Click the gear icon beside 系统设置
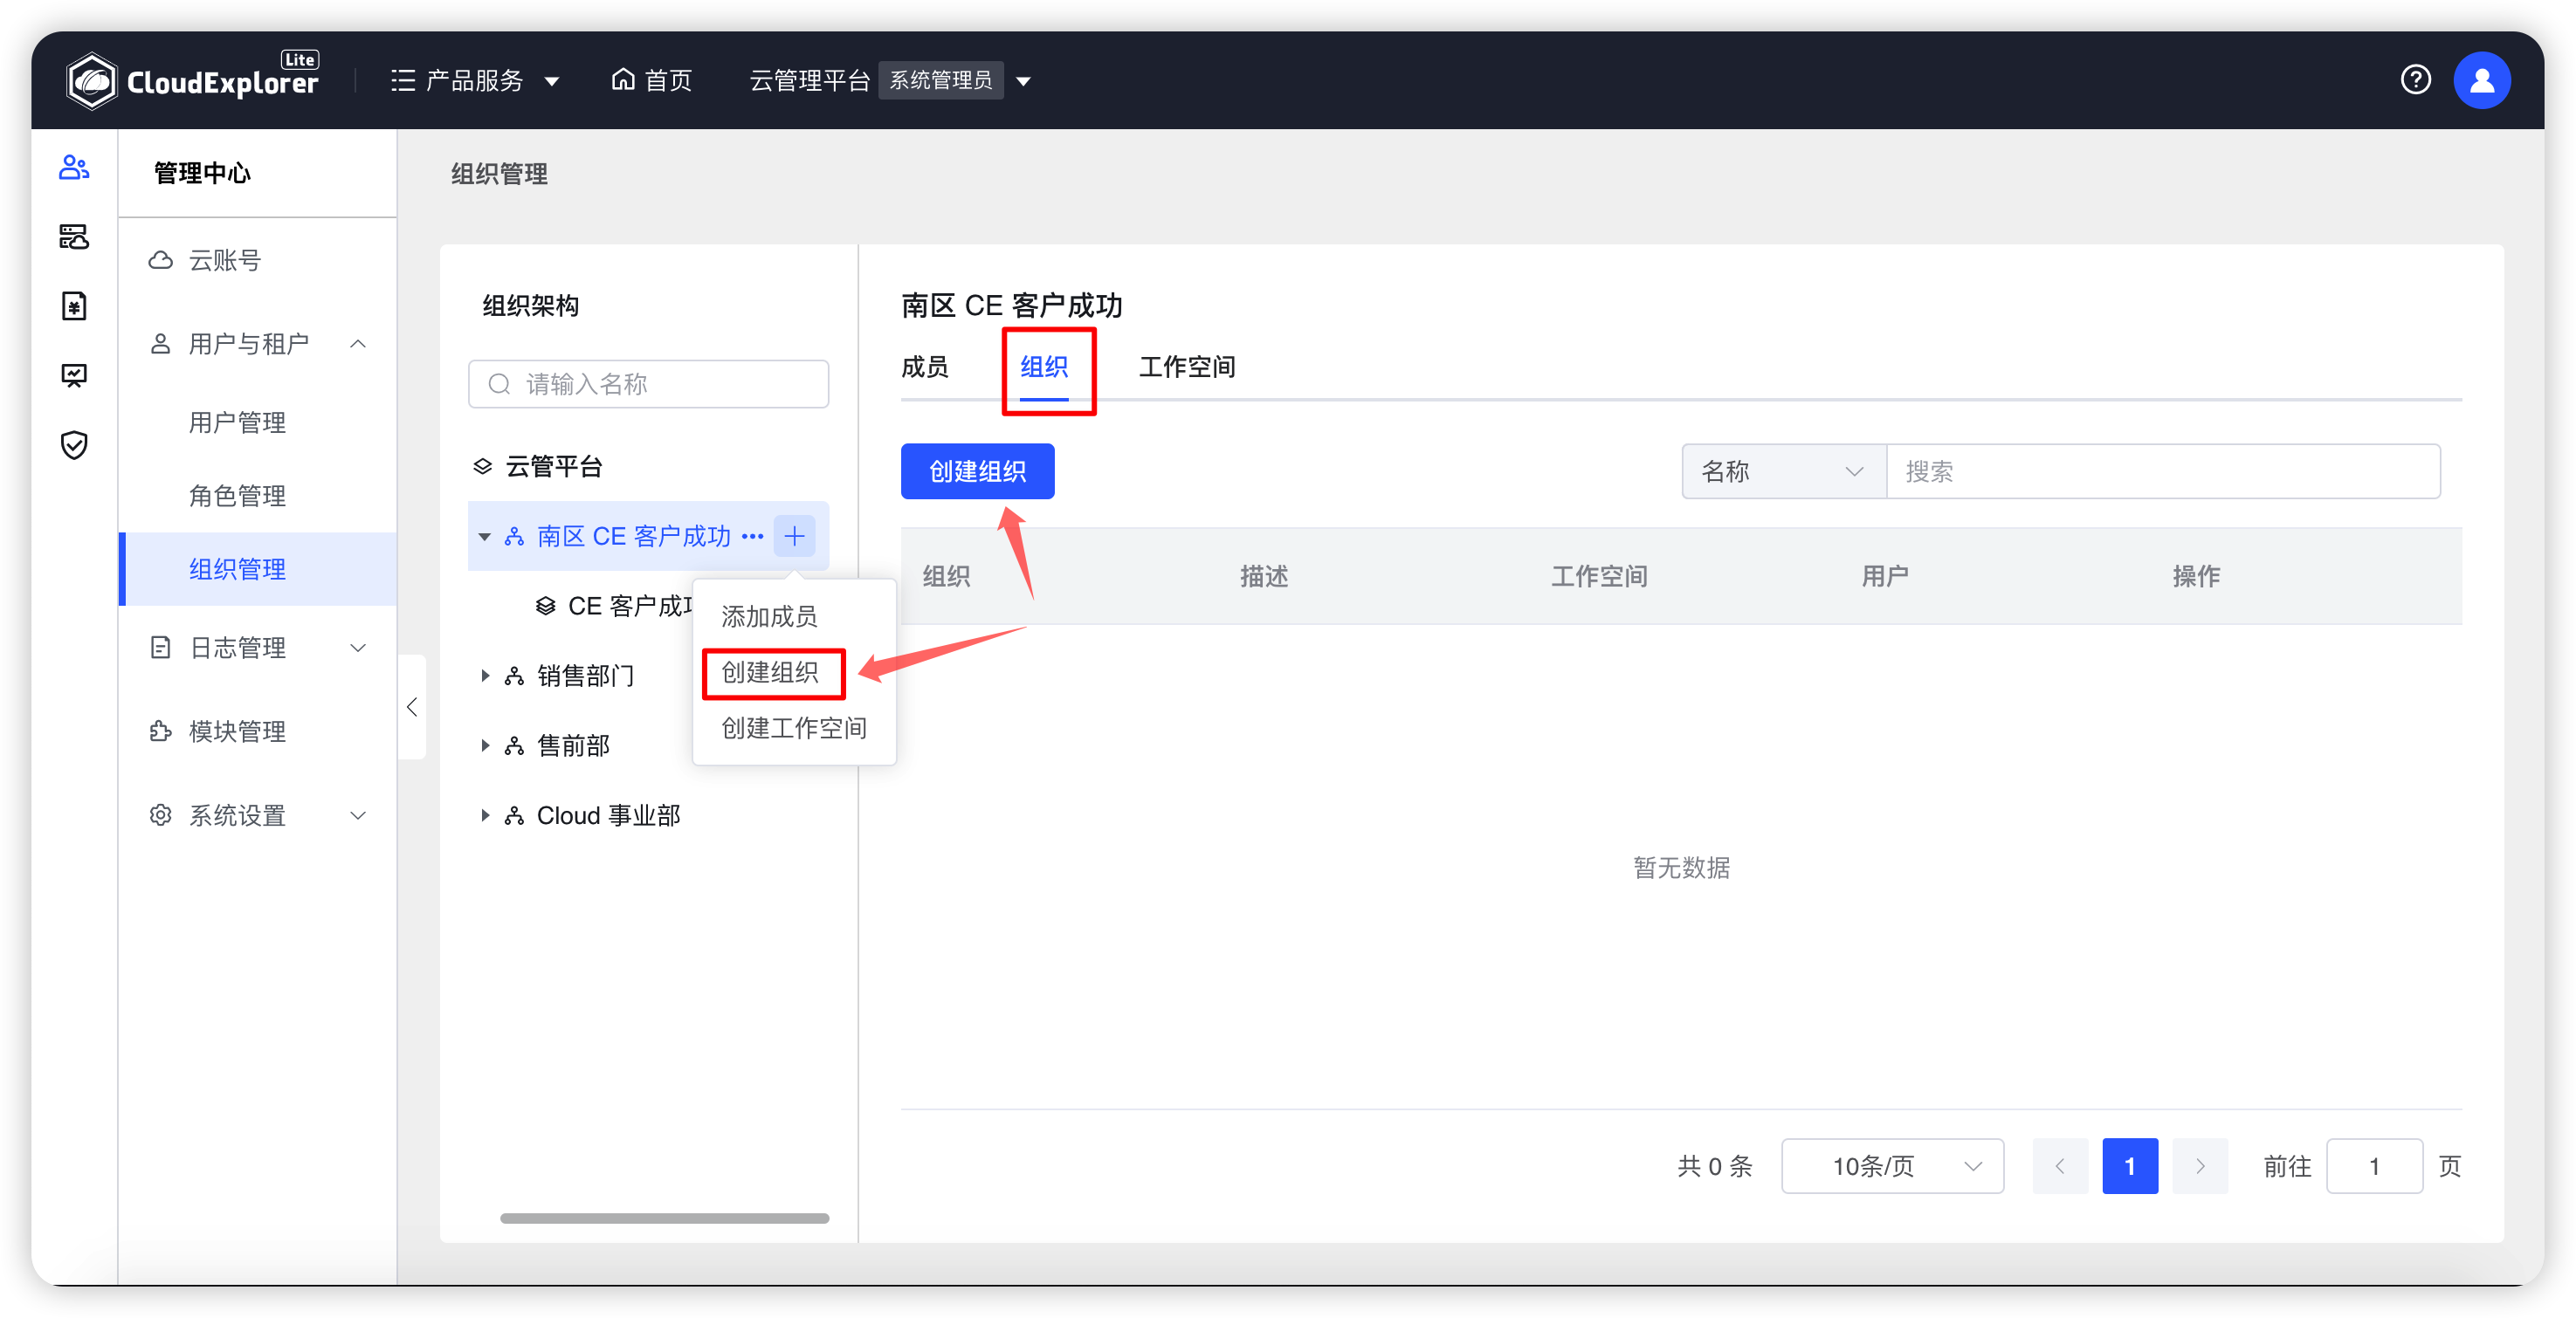 click(x=160, y=815)
